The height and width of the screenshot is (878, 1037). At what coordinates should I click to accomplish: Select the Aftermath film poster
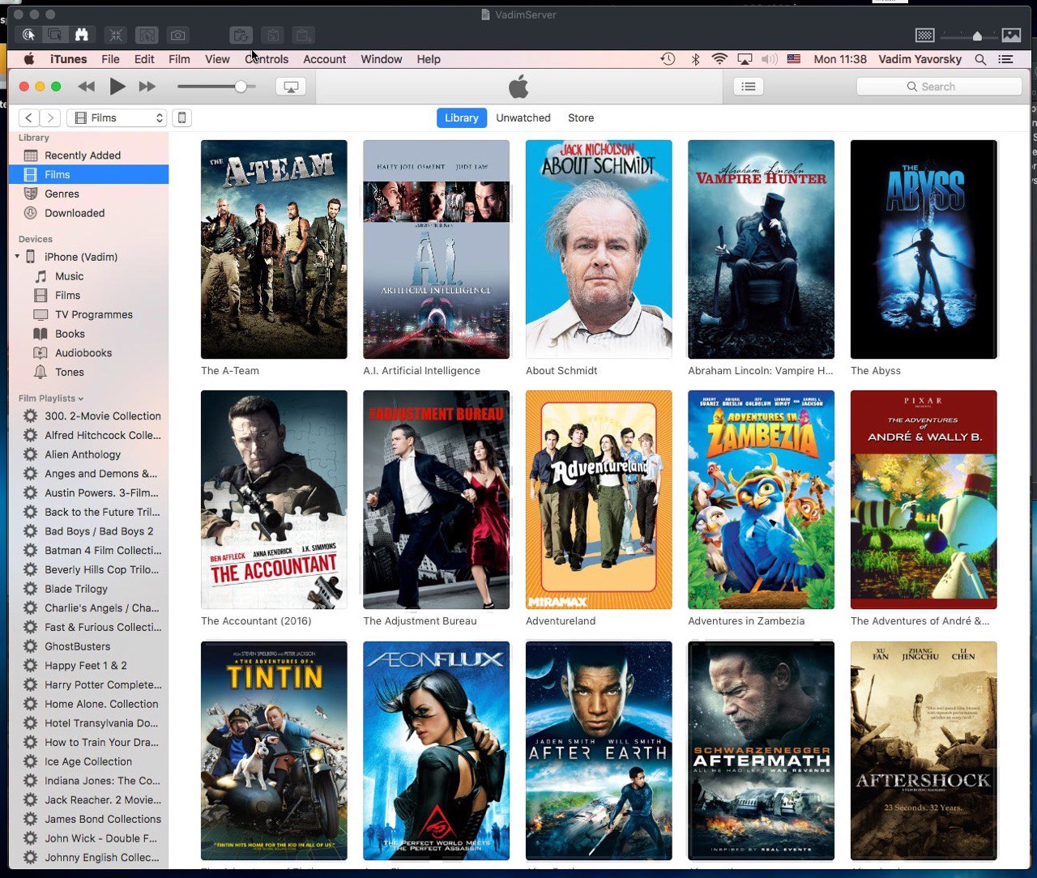click(x=761, y=751)
